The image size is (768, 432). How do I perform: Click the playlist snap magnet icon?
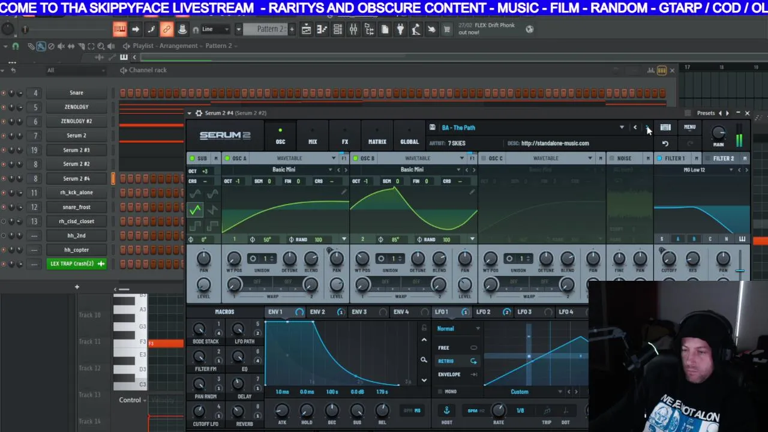16,46
